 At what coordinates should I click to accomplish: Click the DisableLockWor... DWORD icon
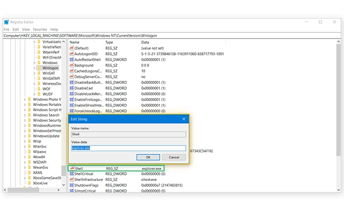coord(71,94)
